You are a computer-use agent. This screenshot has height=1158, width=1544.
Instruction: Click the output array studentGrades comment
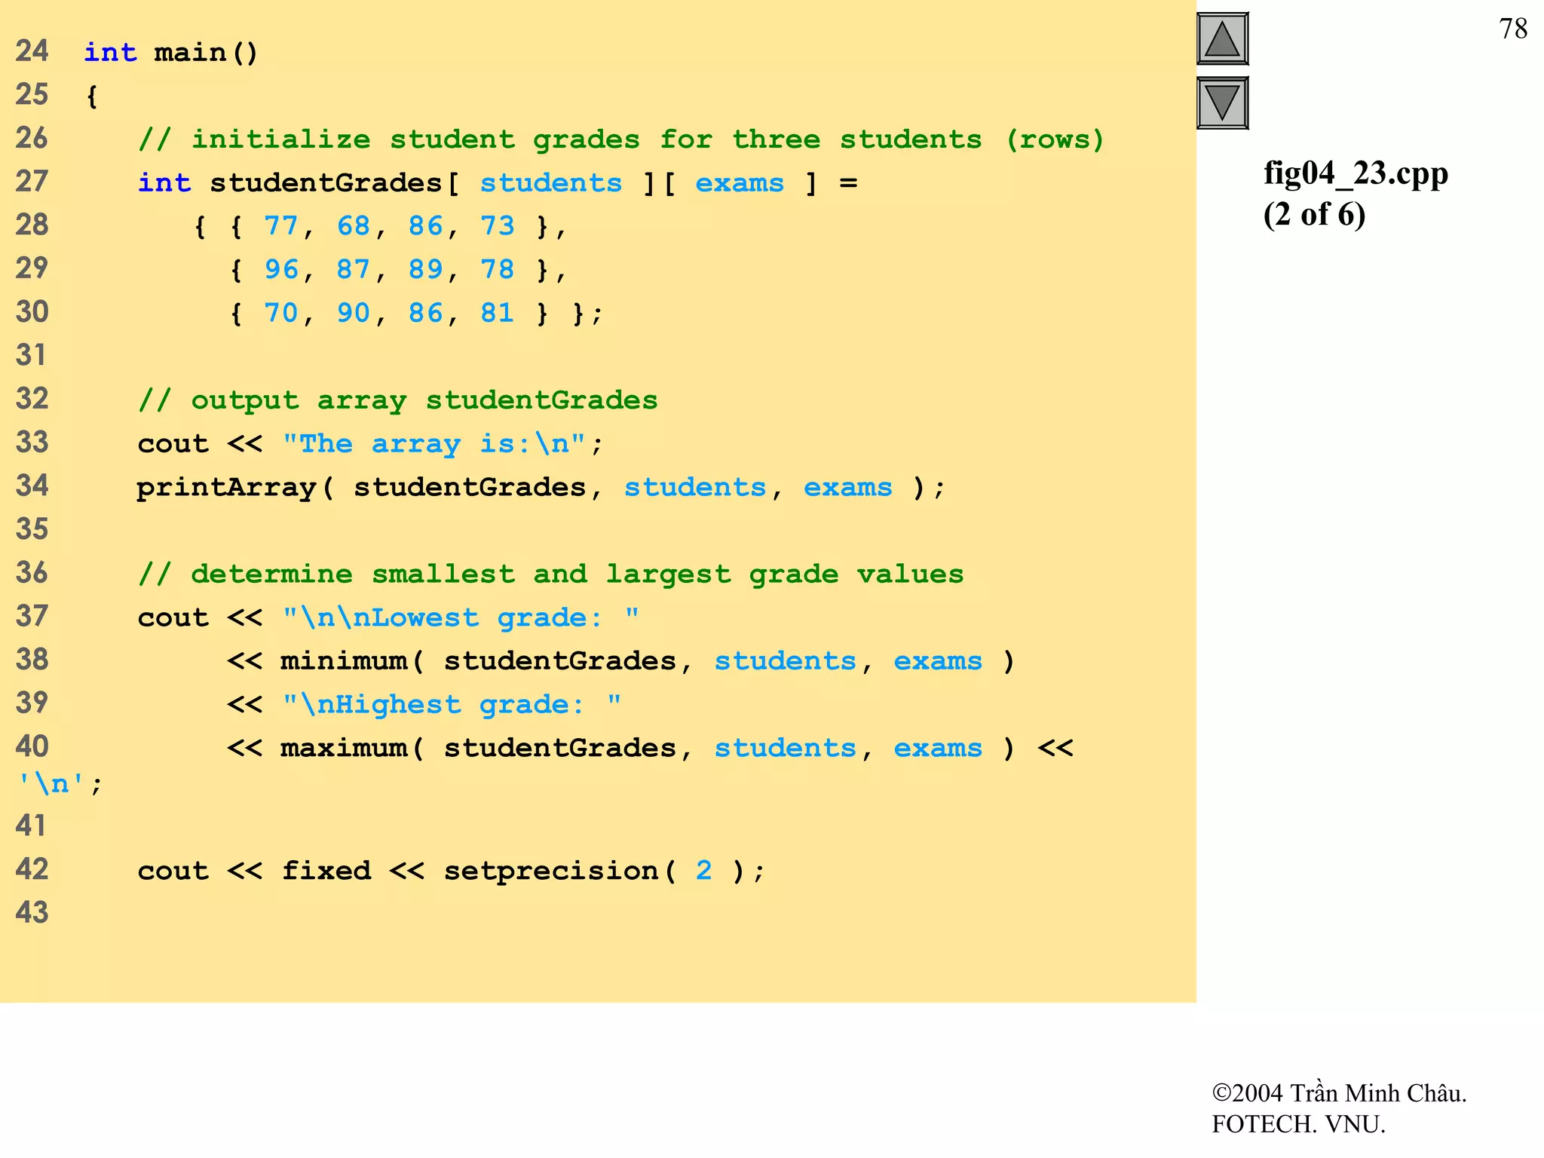[397, 400]
